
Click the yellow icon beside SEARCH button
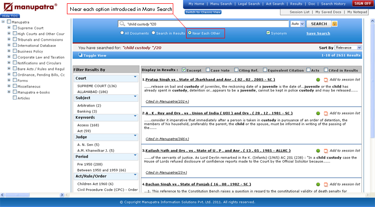(335, 24)
